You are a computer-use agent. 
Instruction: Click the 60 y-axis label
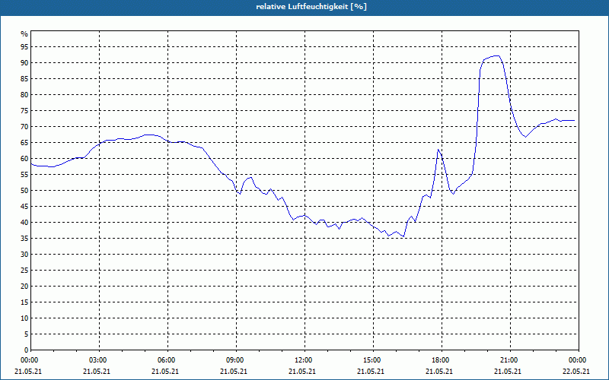tap(24, 159)
